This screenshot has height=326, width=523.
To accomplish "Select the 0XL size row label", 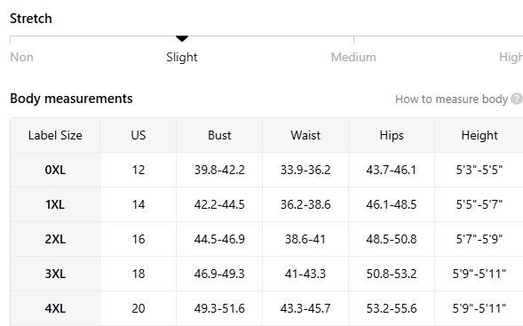I will coord(55,170).
